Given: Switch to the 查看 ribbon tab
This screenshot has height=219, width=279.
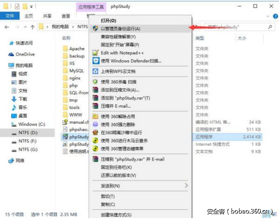Looking at the screenshot, I should point(66,16).
